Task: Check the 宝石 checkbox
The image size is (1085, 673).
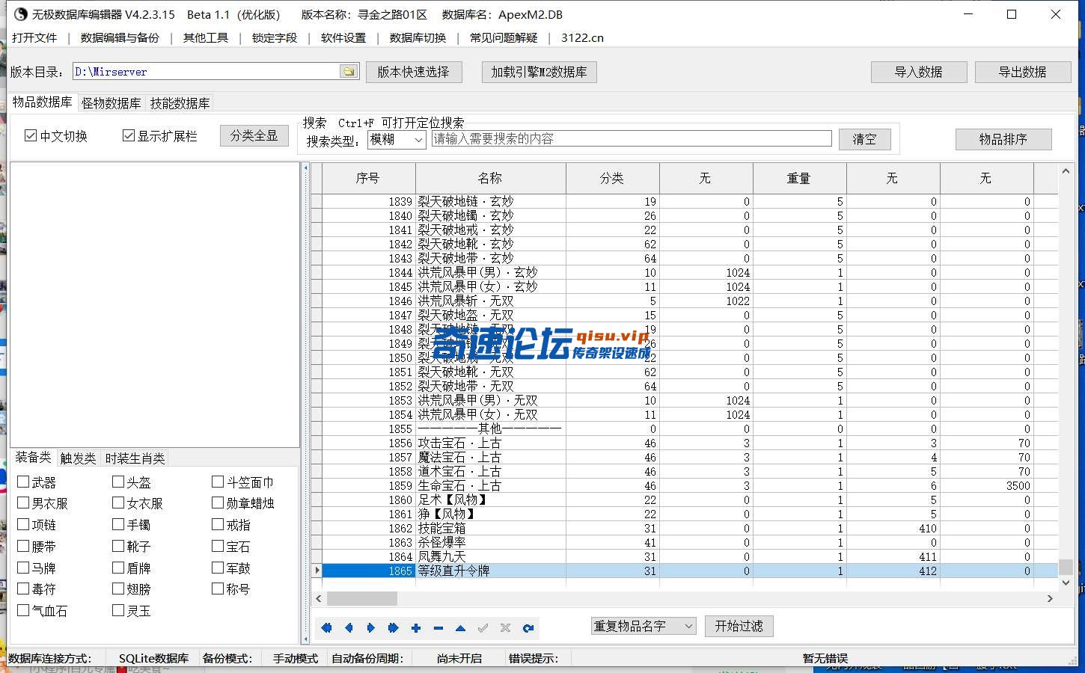Action: pos(218,546)
